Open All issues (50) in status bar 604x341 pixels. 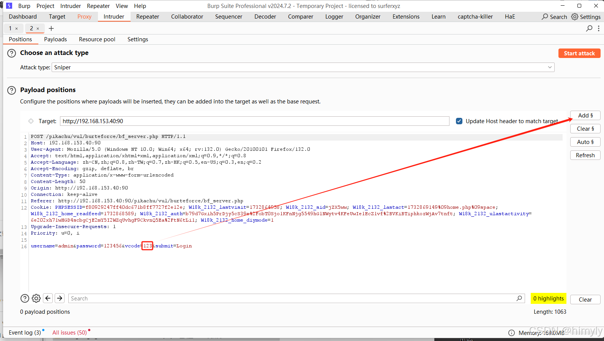(x=70, y=333)
